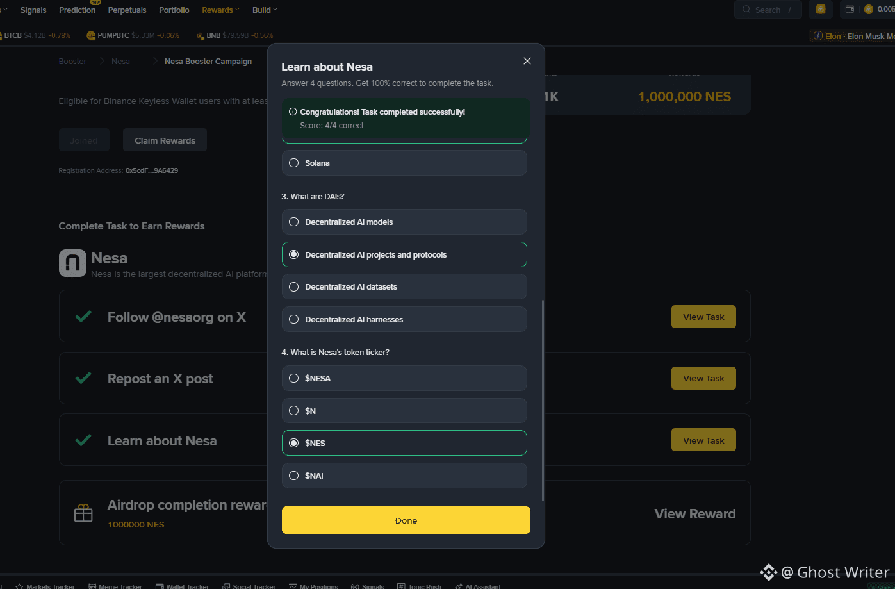Click the 1,000,000 NES rewards value
The width and height of the screenshot is (895, 589).
[684, 97]
